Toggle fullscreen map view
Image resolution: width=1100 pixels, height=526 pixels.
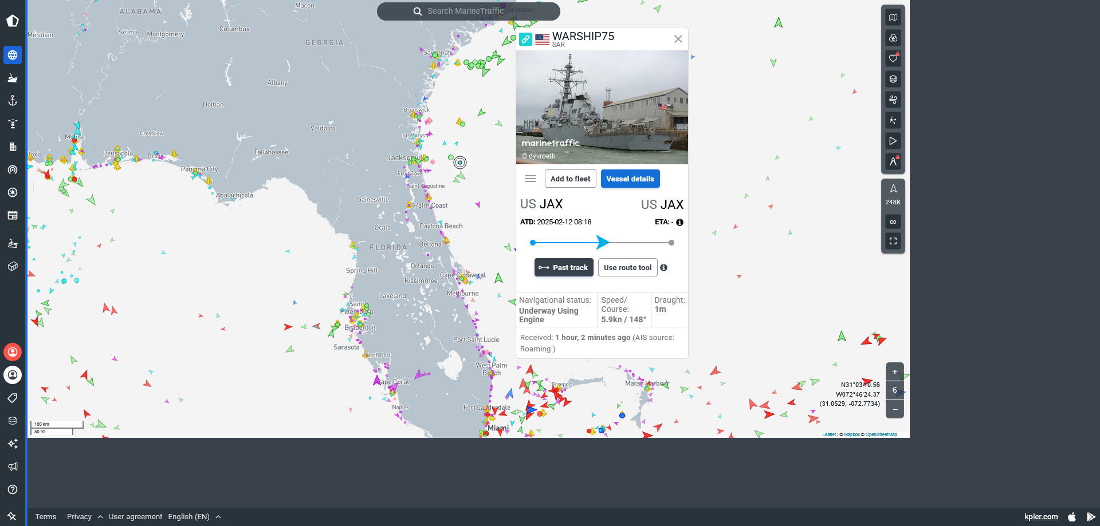[893, 241]
